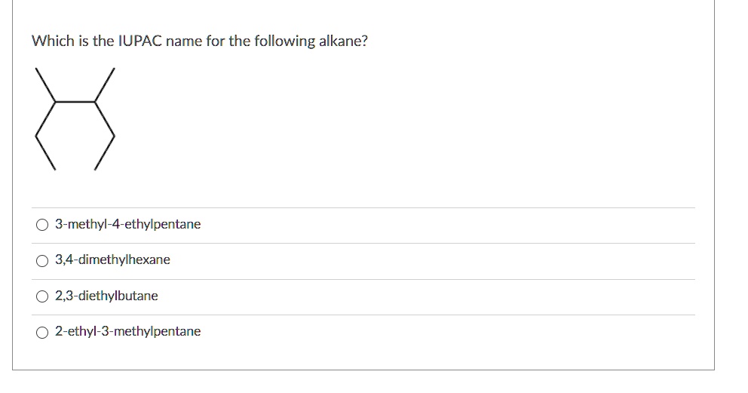The width and height of the screenshot is (748, 393).
Task: Click the word "IUPAC" in the question
Action: (x=138, y=41)
